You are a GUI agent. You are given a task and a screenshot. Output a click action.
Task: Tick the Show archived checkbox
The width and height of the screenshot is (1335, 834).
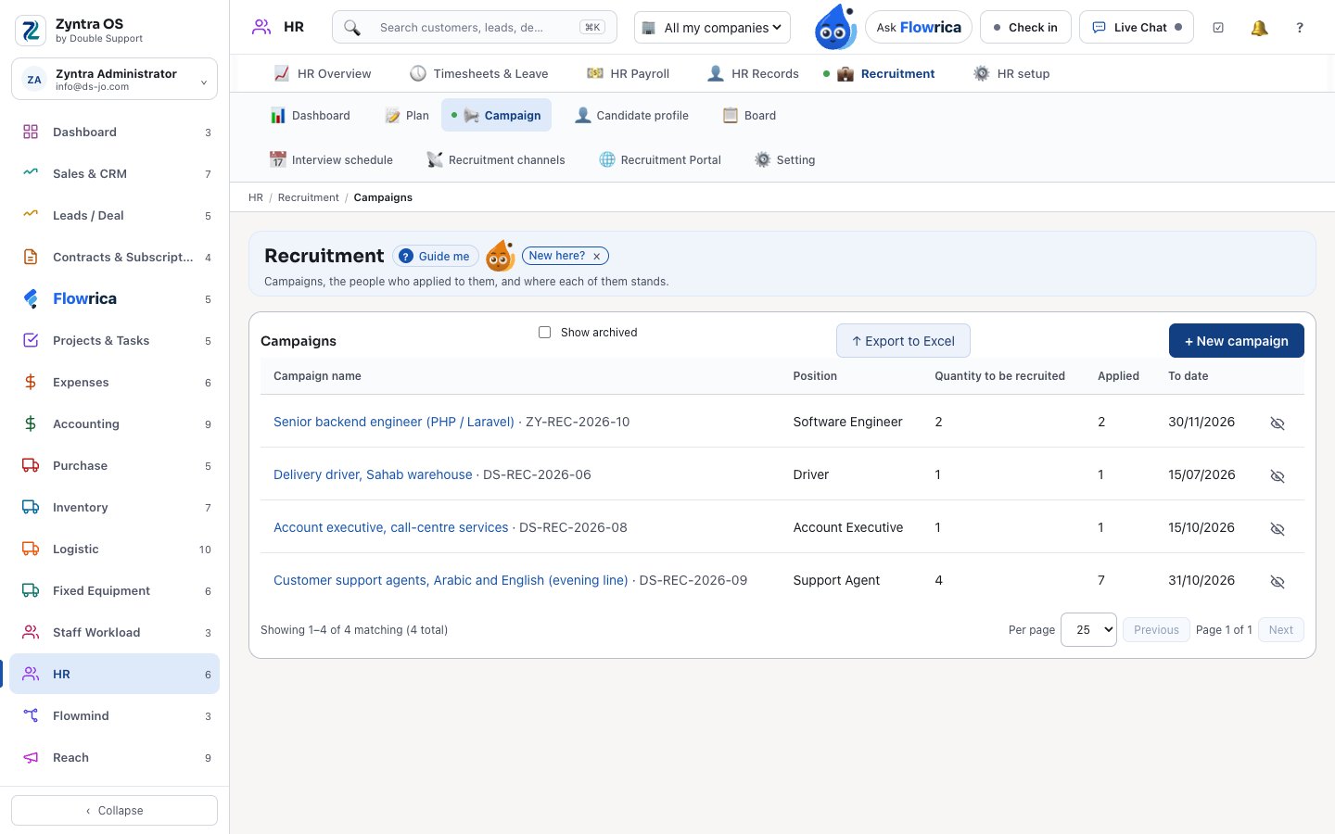pos(545,333)
